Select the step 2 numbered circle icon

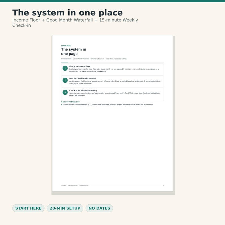65,80
